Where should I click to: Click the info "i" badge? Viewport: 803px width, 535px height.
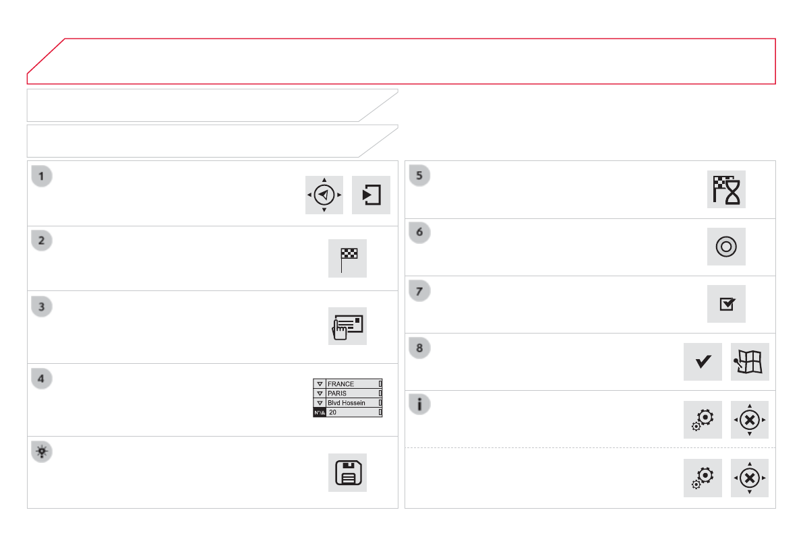419,404
